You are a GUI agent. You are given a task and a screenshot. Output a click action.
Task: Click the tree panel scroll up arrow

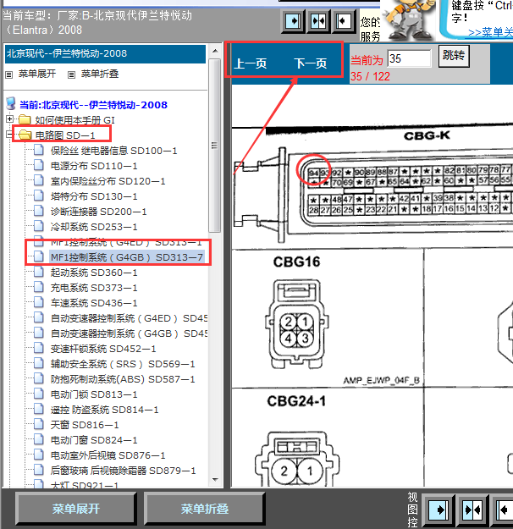tap(215, 51)
